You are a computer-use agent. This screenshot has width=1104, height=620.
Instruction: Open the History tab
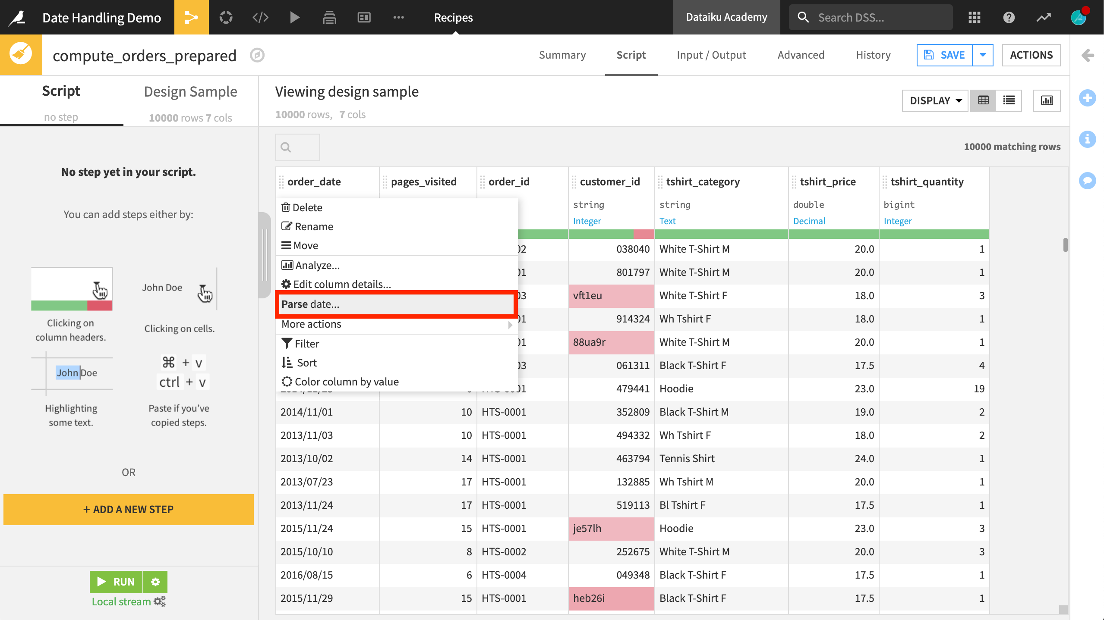(x=873, y=55)
